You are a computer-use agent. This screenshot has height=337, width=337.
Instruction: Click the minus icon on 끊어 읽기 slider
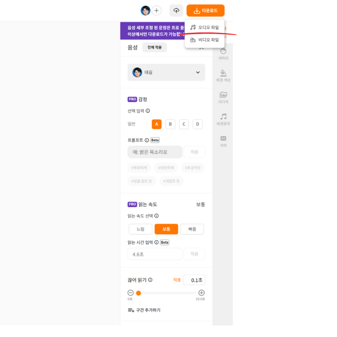(130, 293)
